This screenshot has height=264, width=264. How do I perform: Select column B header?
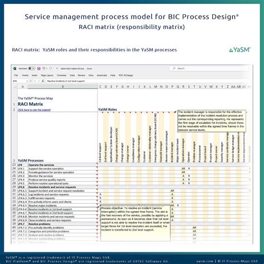[63, 87]
